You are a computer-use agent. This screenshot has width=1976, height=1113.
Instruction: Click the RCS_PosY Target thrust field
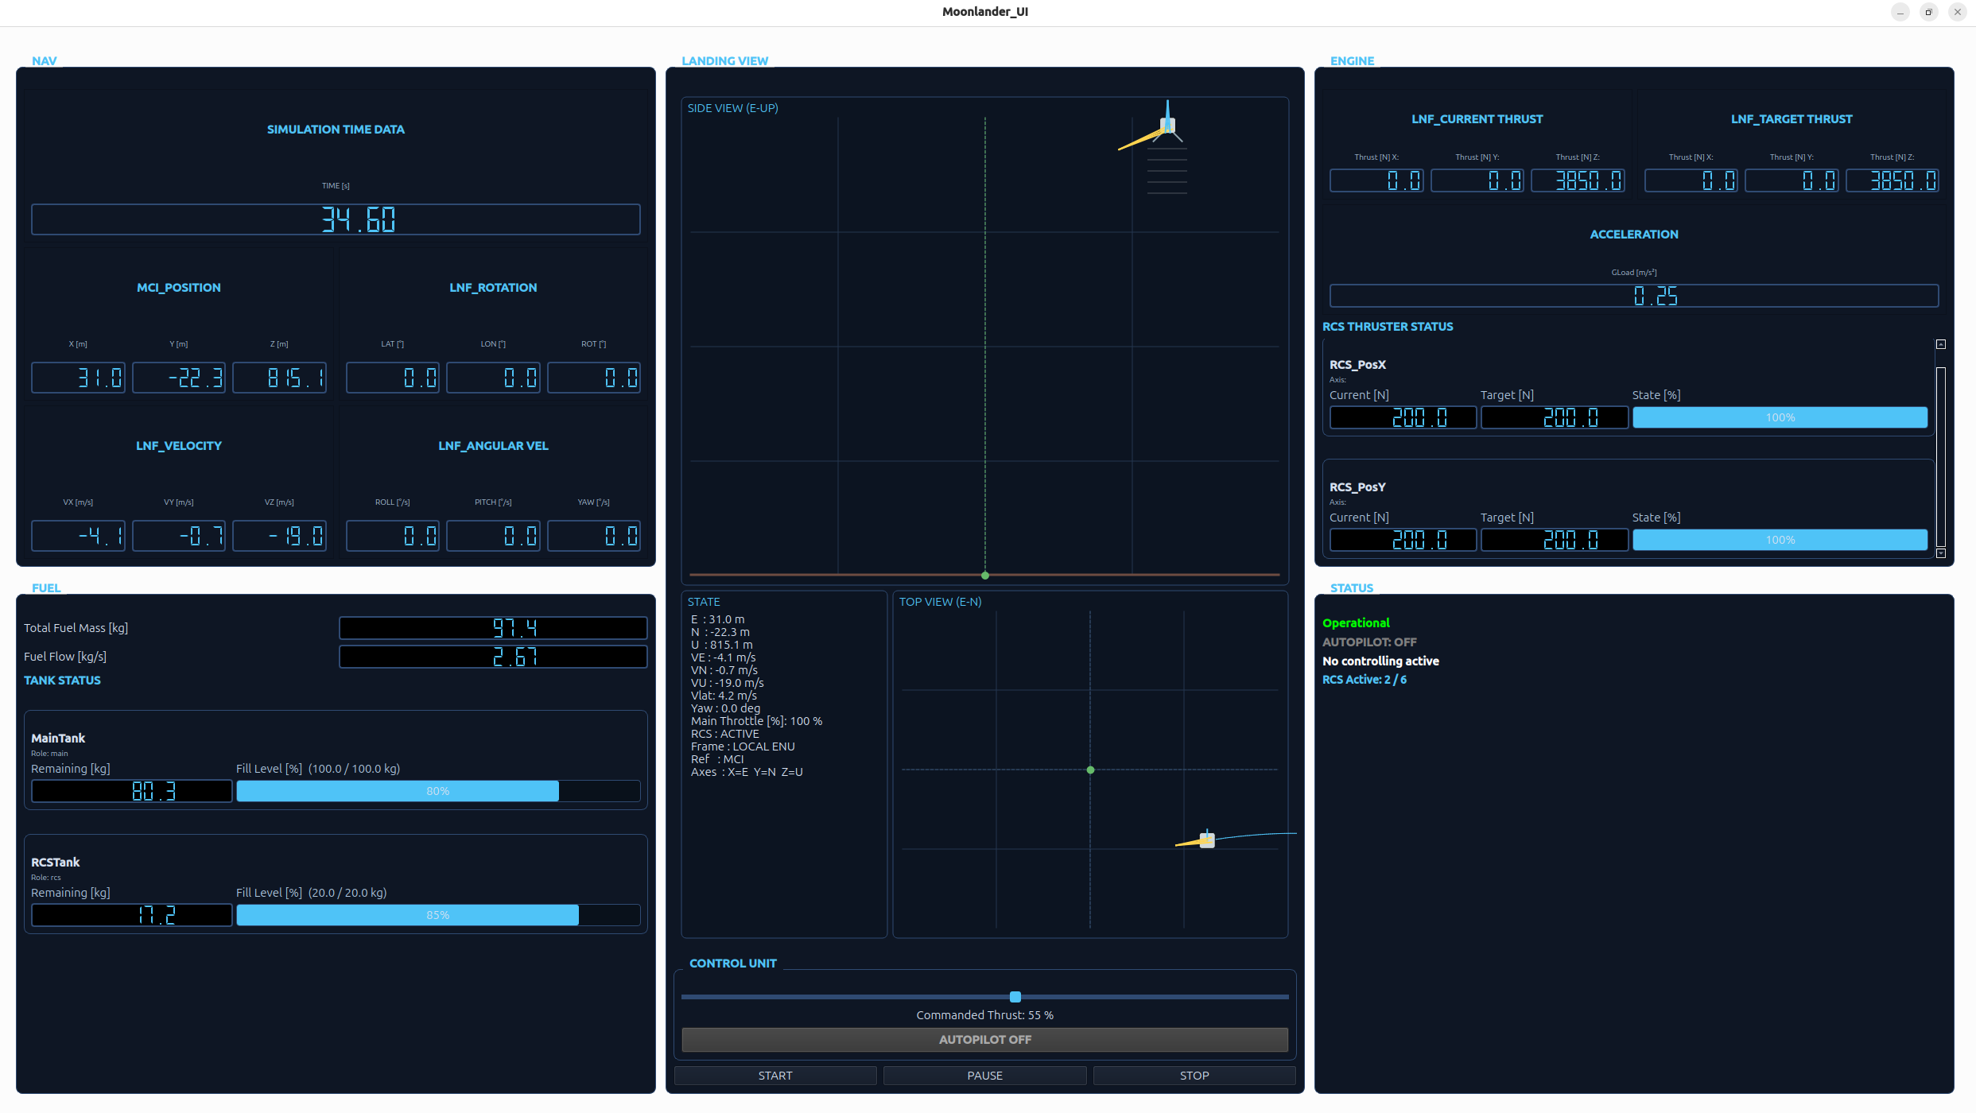(x=1555, y=540)
